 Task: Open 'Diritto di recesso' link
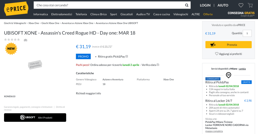pos(34,108)
